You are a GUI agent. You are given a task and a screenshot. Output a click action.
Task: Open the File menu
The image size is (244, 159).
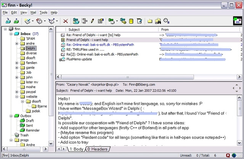click(x=5, y=13)
